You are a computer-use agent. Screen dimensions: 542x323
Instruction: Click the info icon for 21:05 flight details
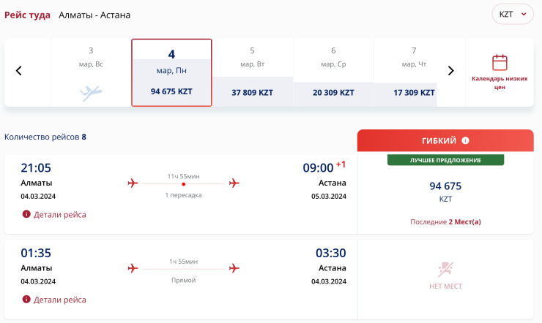(x=26, y=215)
